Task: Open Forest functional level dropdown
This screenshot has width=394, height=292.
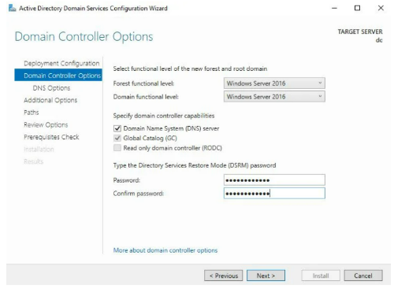Action: coord(274,83)
